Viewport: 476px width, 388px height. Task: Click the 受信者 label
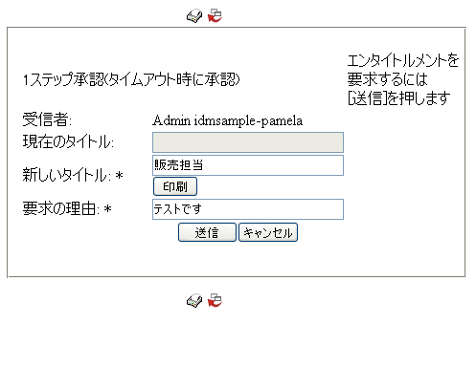pos(47,119)
